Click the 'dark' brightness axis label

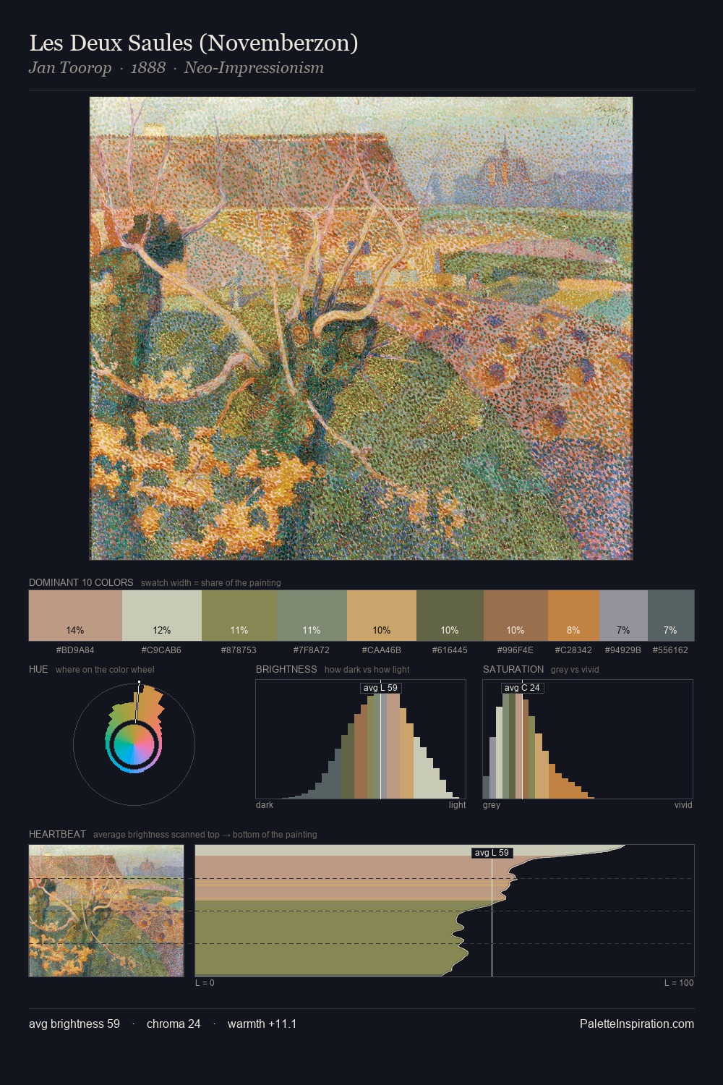(265, 805)
